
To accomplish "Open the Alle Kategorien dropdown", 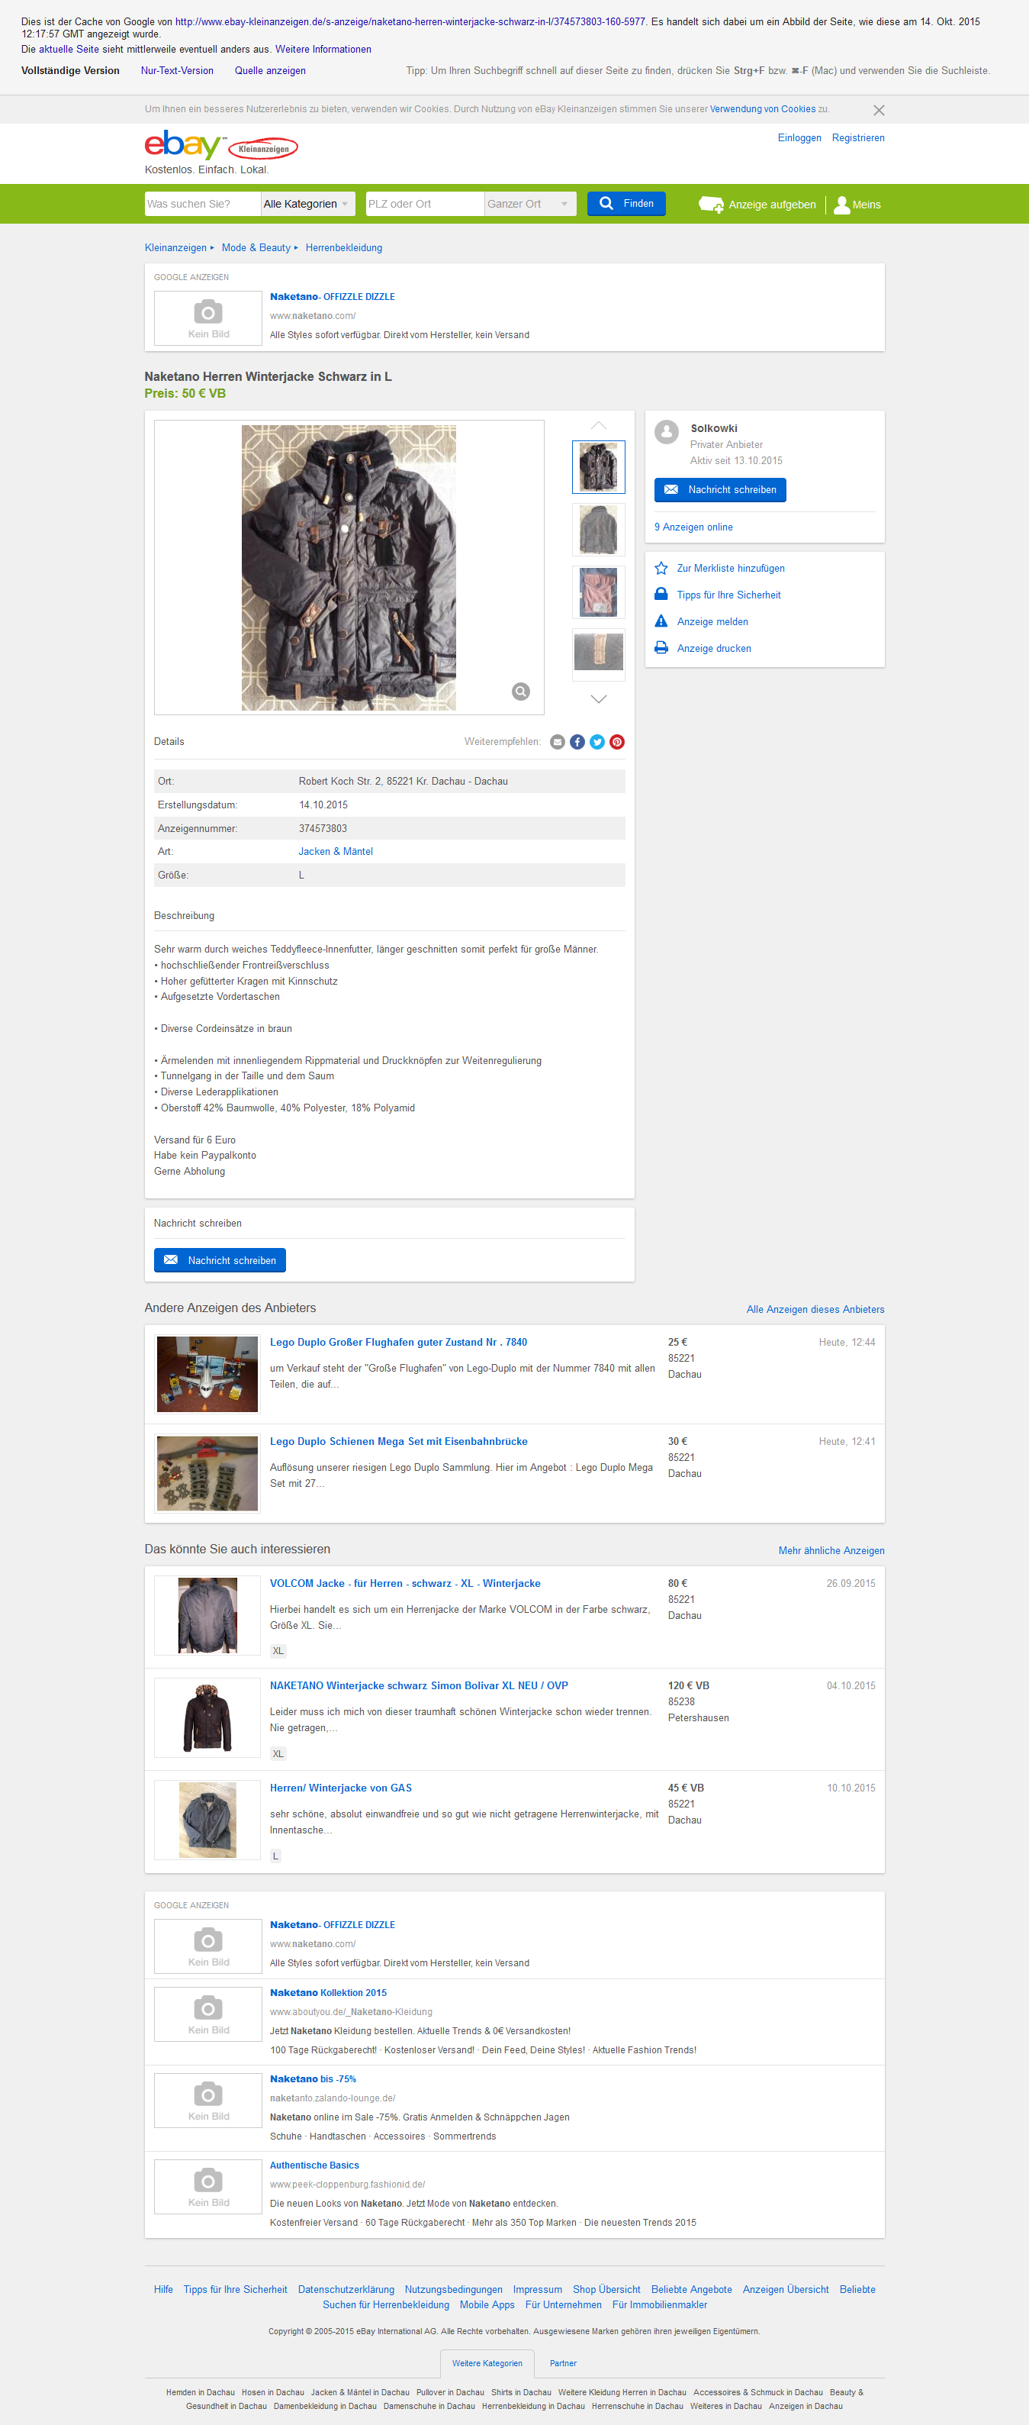I will click(x=307, y=203).
